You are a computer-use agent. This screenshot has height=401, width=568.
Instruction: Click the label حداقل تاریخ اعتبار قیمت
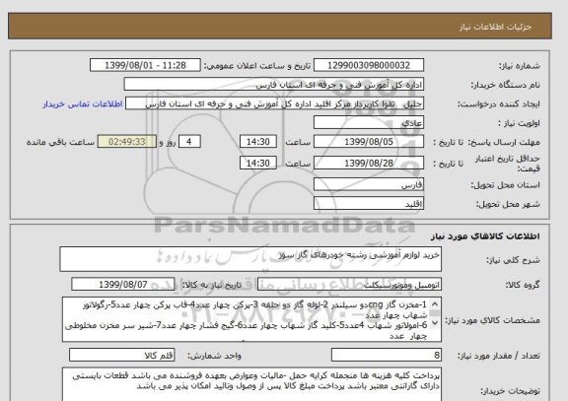(x=507, y=164)
